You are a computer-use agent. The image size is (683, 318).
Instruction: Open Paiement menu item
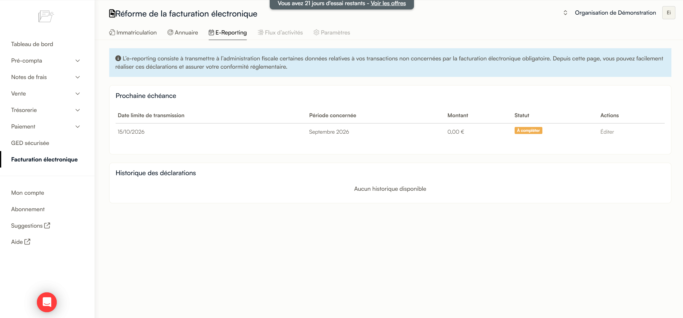coord(23,126)
